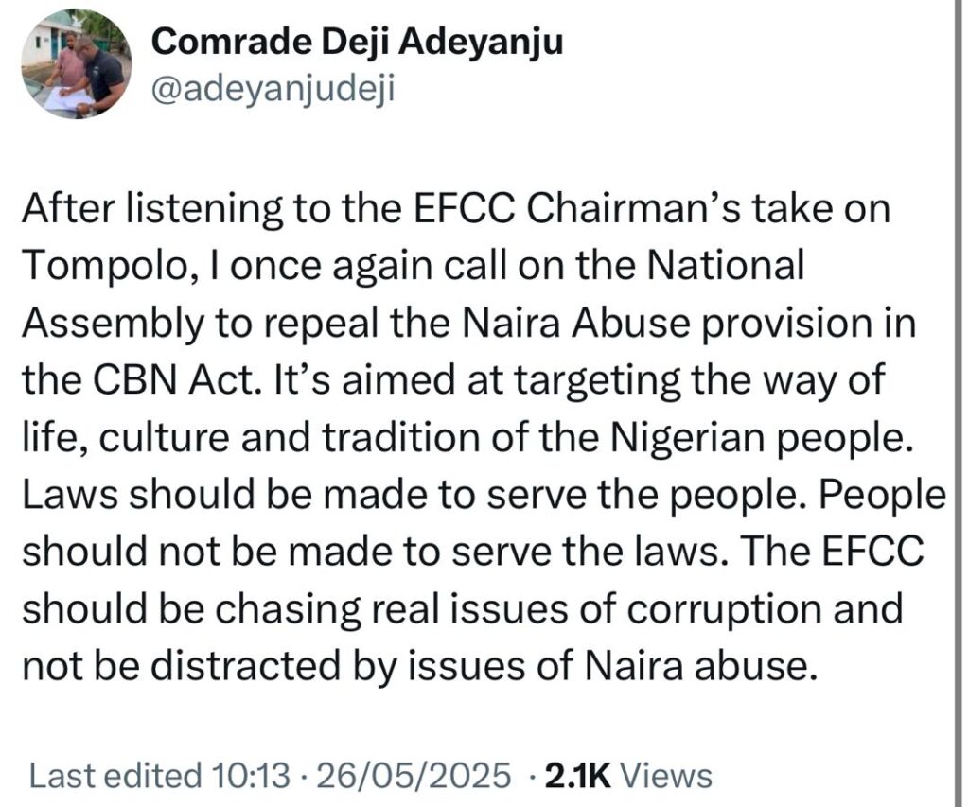Click the line starting After listening
This screenshot has width=969, height=807.
click(x=457, y=211)
